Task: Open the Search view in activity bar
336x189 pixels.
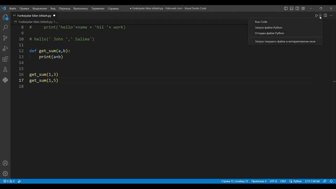Action: click(5, 27)
